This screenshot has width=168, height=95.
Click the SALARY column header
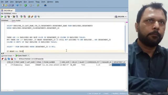(82, 62)
